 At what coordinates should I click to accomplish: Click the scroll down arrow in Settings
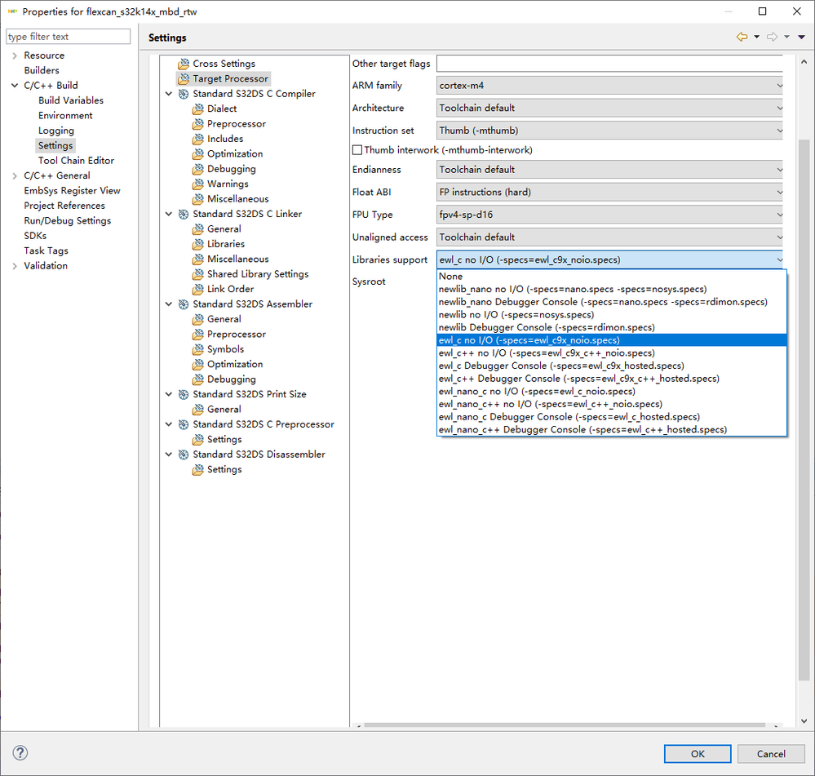[x=804, y=721]
